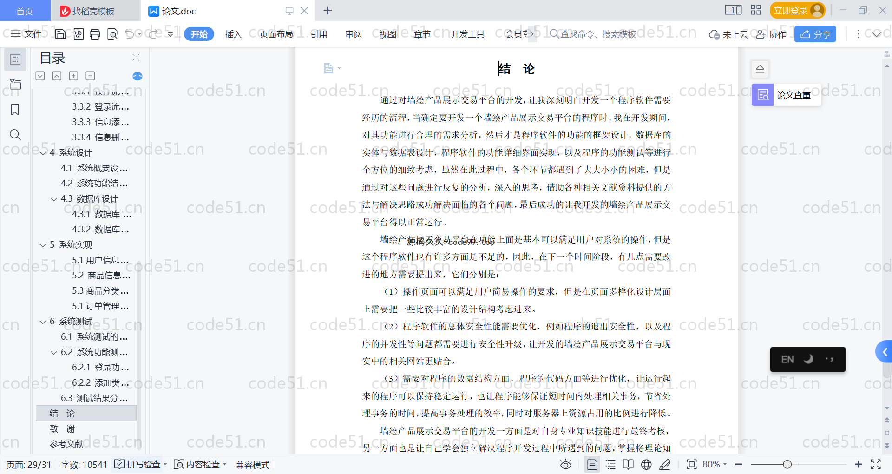The image size is (892, 474).
Task: Open the 开发工具 ribbon tab
Action: click(467, 34)
